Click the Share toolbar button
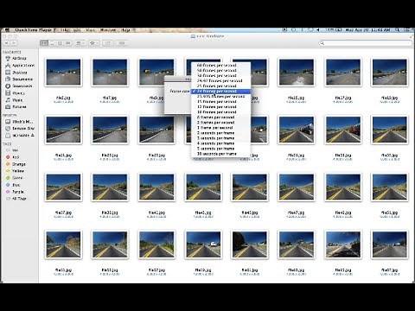415x311 pixels. click(x=108, y=43)
